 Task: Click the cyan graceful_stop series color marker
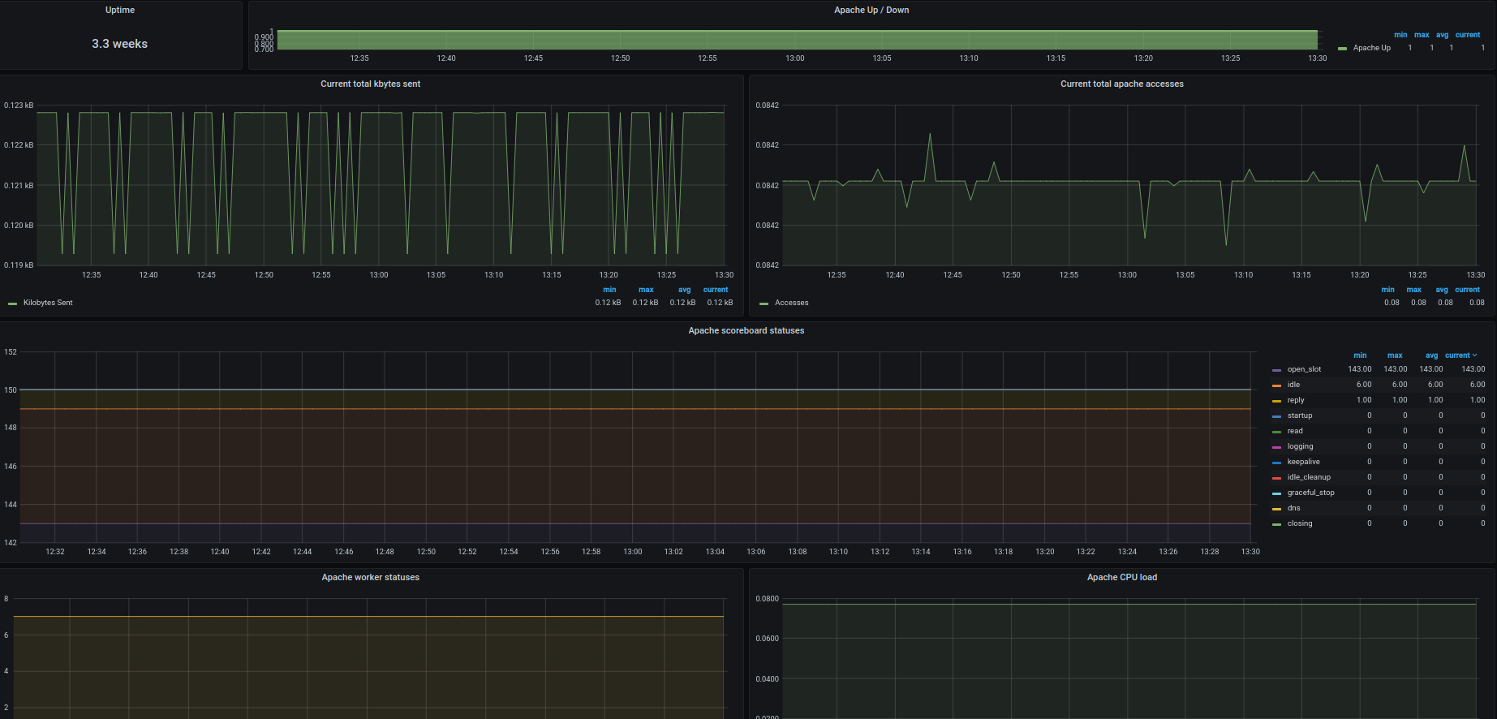click(x=1276, y=493)
